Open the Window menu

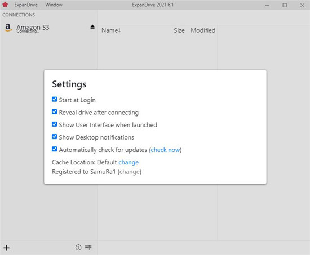tap(54, 5)
